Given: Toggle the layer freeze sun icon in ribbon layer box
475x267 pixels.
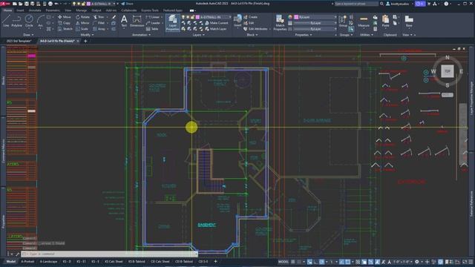Looking at the screenshot, I should (x=188, y=17).
